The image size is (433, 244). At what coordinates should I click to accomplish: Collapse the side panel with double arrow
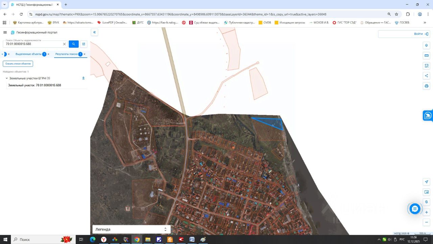95,32
